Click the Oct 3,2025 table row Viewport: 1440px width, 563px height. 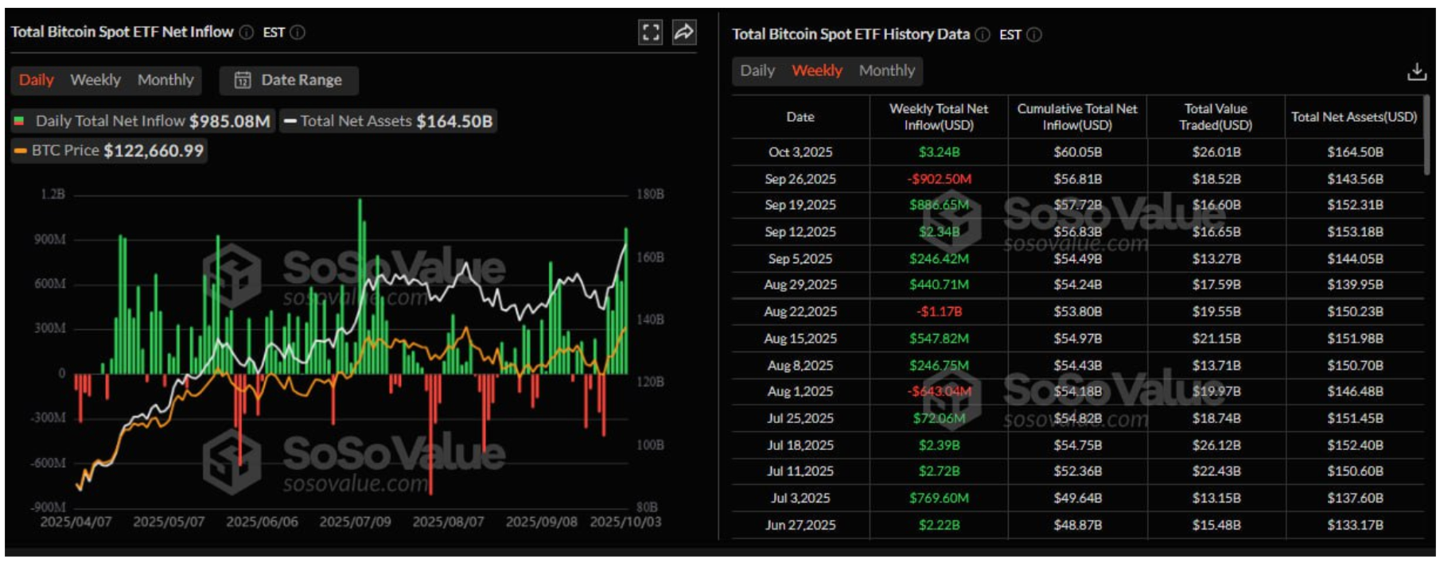800,152
